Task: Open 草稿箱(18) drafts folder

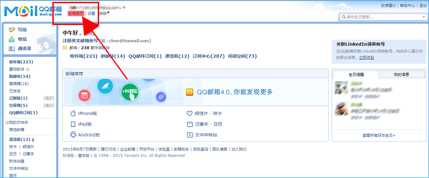Action: pos(19,83)
